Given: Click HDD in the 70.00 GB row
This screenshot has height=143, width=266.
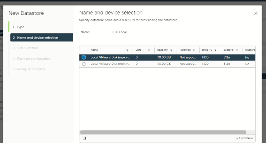Looking at the screenshot, I should point(205,57).
